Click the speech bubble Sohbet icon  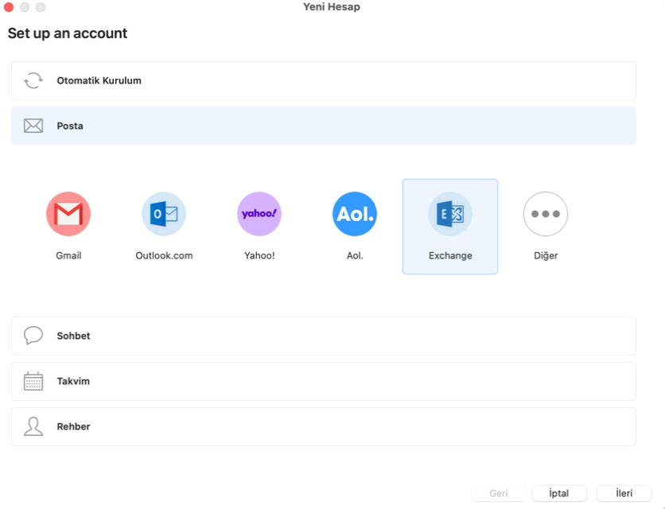point(33,336)
